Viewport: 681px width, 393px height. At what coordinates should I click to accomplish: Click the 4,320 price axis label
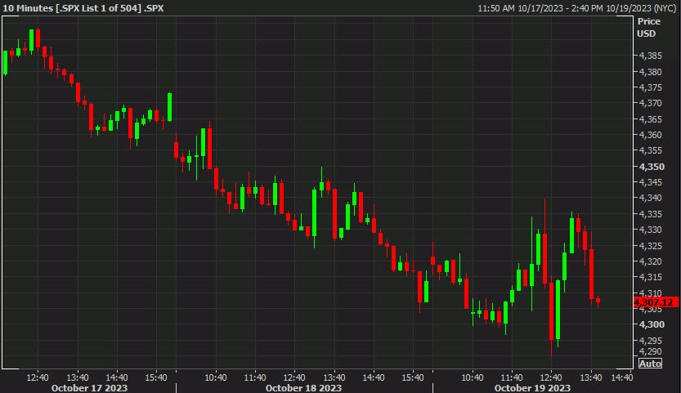[x=650, y=261]
